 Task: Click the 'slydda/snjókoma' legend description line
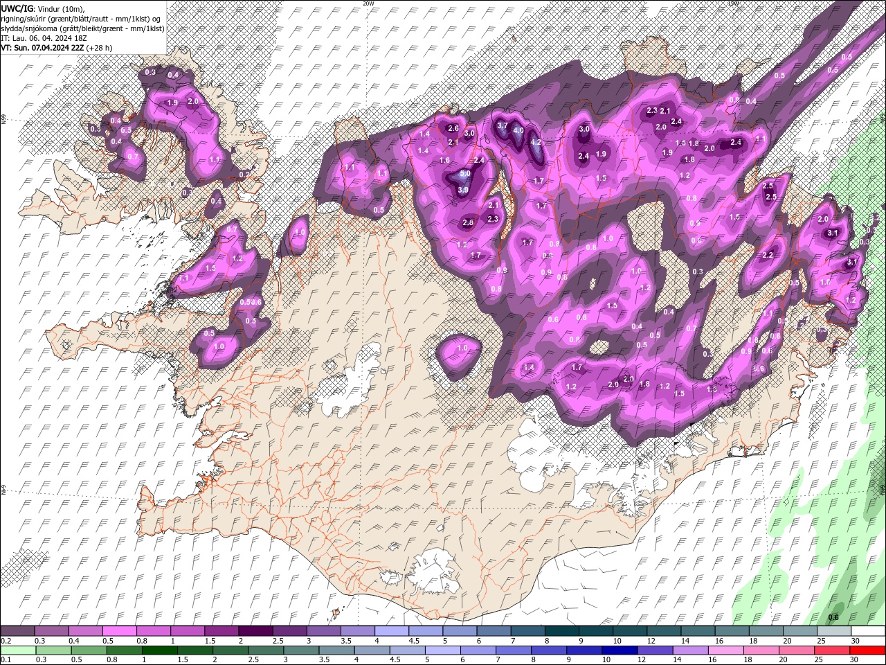[x=82, y=28]
